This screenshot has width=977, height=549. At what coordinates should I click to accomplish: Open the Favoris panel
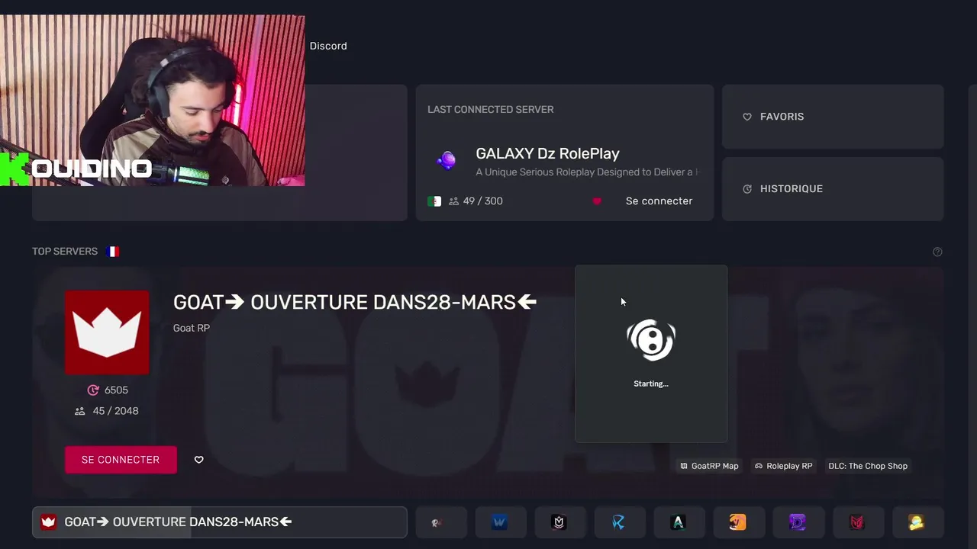point(833,117)
